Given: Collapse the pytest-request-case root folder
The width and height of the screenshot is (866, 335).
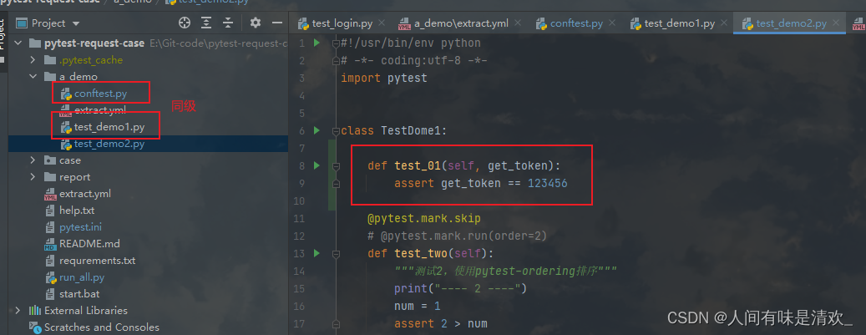Looking at the screenshot, I should 18,43.
